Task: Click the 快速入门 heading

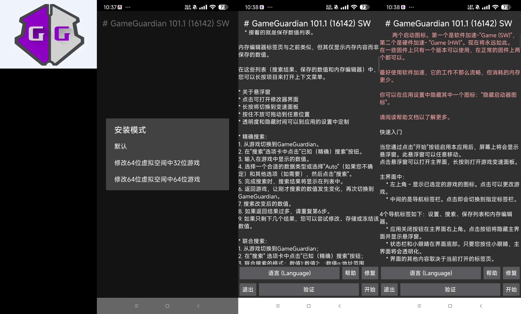Action: (x=391, y=132)
